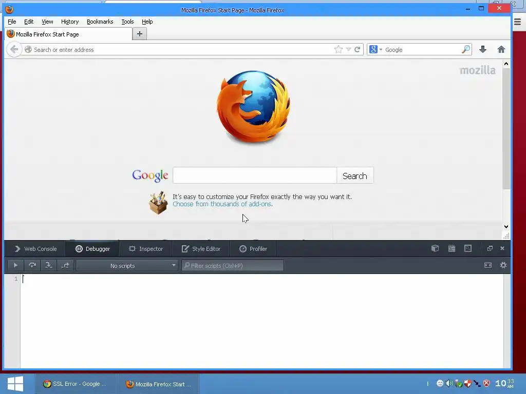Click the magnifying glass in the search bar

pyautogui.click(x=465, y=50)
